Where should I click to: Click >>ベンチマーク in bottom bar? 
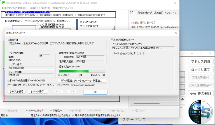(94, 110)
